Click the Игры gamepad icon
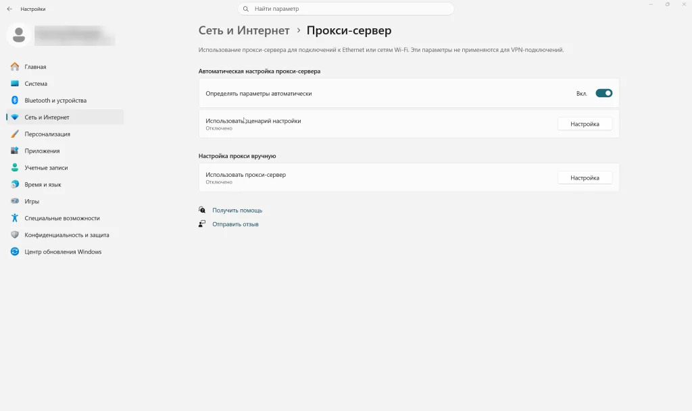 (15, 201)
